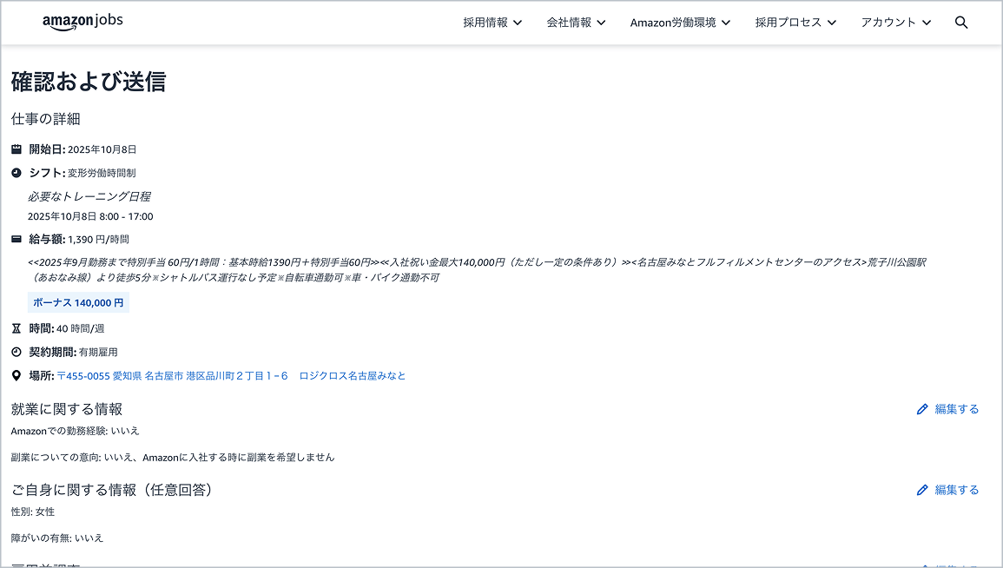Click 編集する for ご自身に関する情報
The image size is (1003, 568).
(956, 490)
